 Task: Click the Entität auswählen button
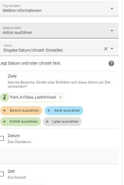click(x=21, y=122)
